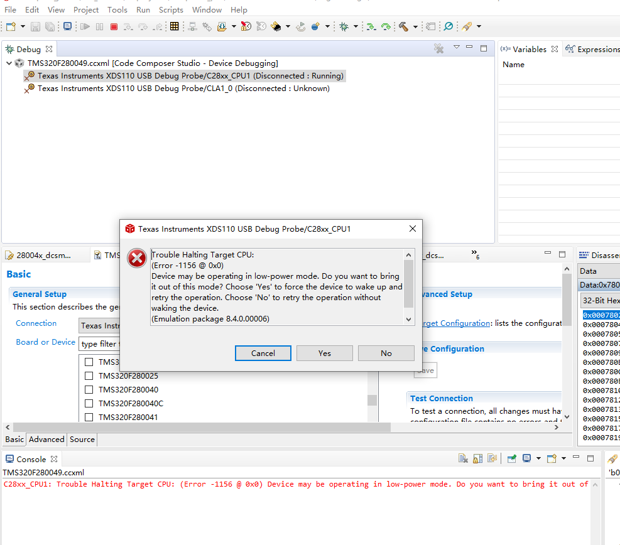Screen dimensions: 620x545
Task: Open the 28004x_dcsm editor tab
Action: 43,256
